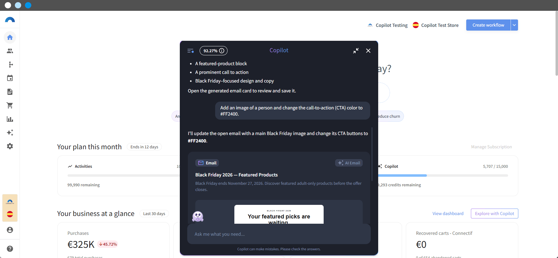558x258 pixels.
Task: Open the Home page in sidebar
Action: (10, 37)
